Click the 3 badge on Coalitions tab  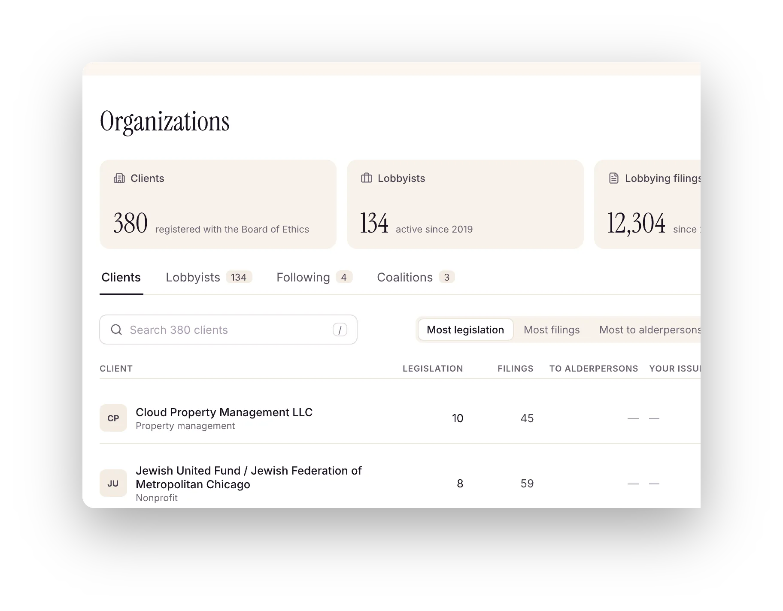point(447,277)
